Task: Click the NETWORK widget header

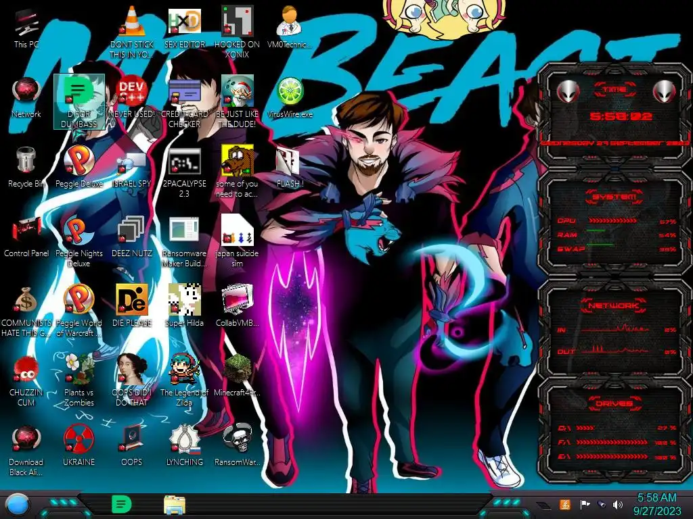Action: pyautogui.click(x=613, y=305)
